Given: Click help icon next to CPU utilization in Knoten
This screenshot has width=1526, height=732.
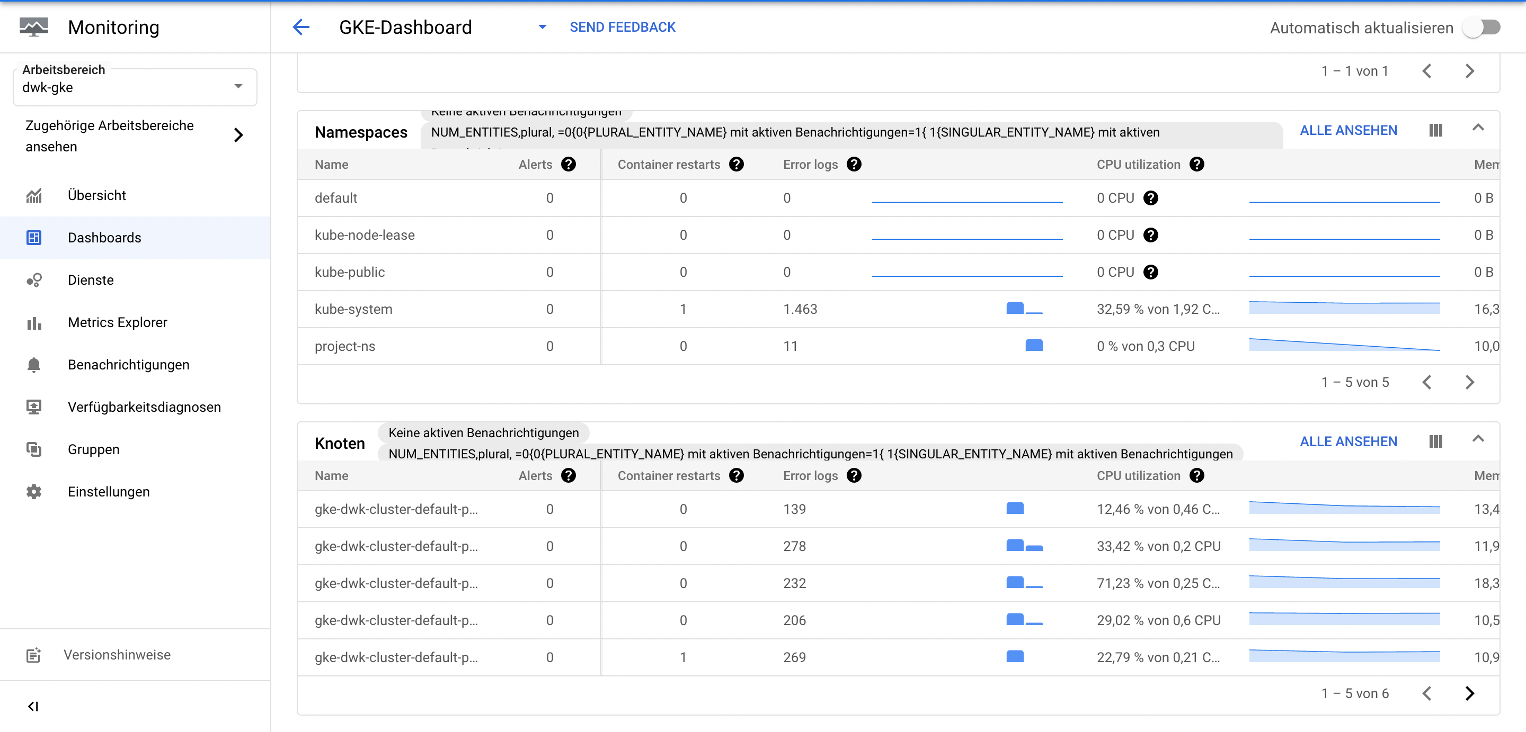Looking at the screenshot, I should (x=1196, y=476).
